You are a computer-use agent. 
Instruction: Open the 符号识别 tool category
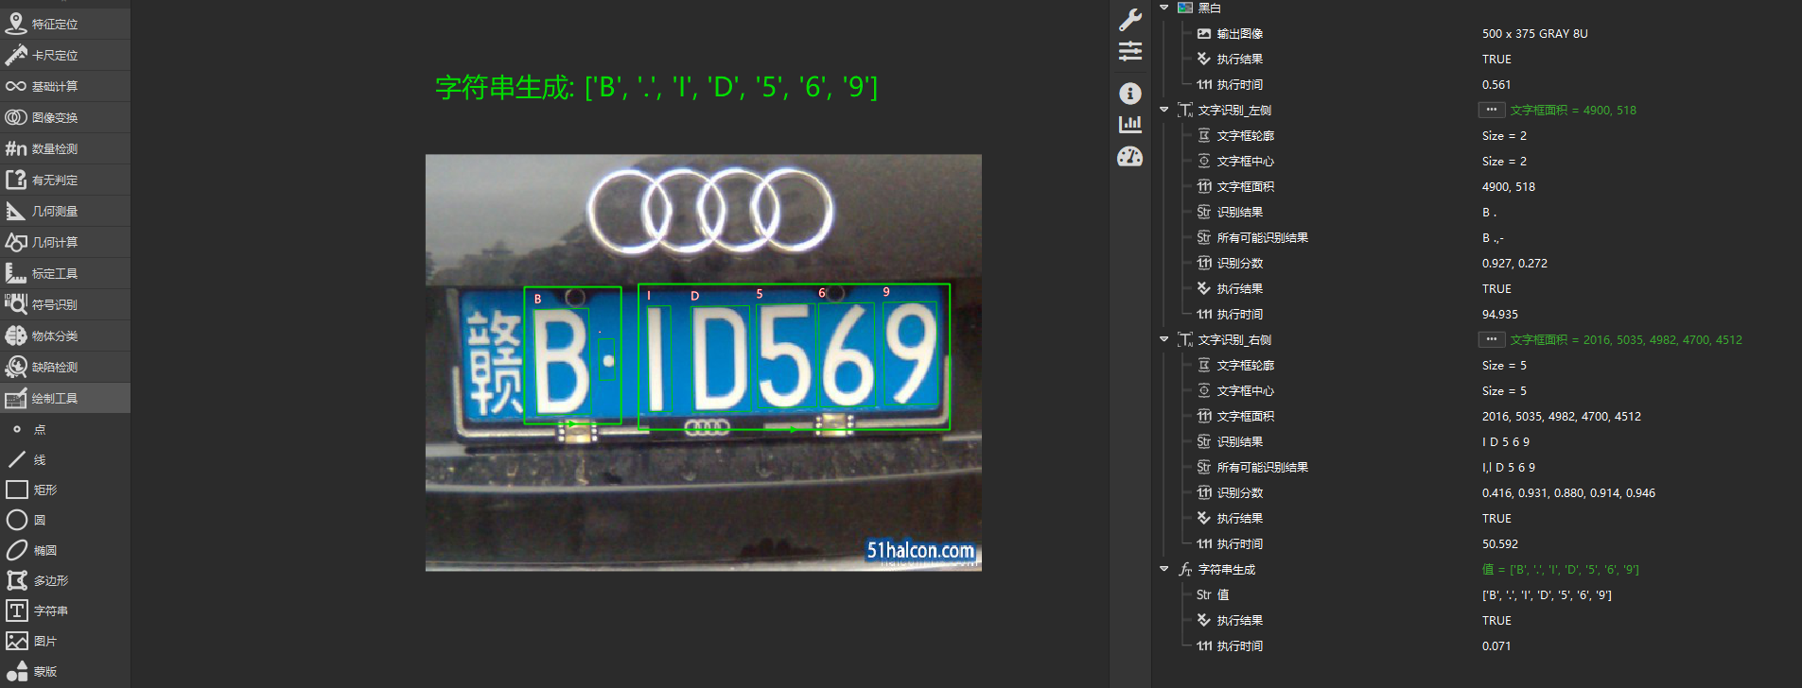(x=55, y=304)
